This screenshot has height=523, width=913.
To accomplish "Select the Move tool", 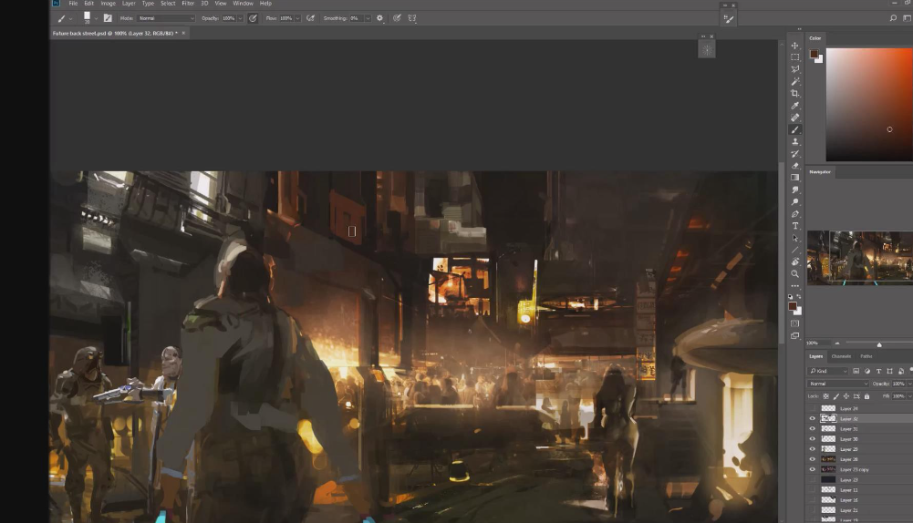I will tap(794, 46).
